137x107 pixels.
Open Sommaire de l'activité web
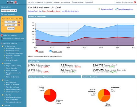coord(14,39)
